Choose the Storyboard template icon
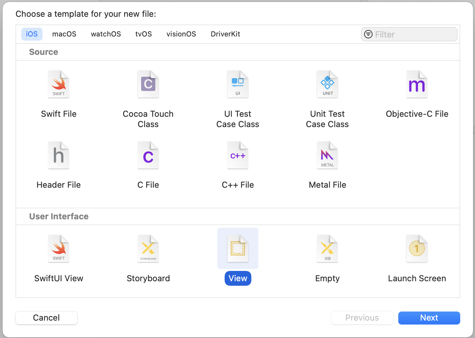The height and width of the screenshot is (338, 475). point(148,249)
